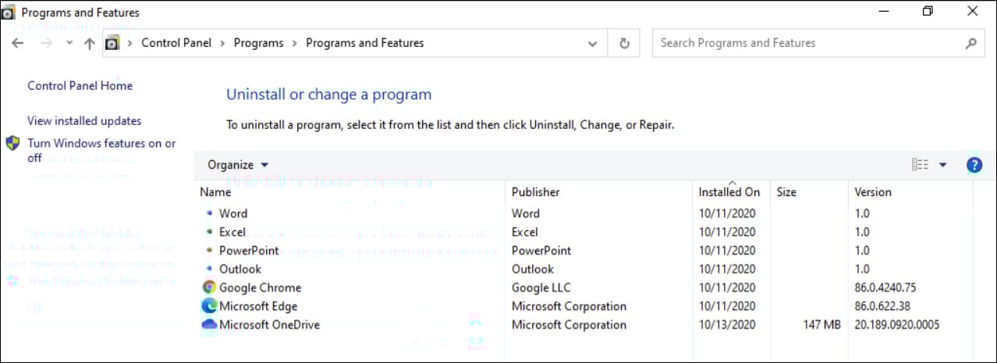Minimize the Programs and Features window
This screenshot has height=363, width=997.
pyautogui.click(x=884, y=12)
